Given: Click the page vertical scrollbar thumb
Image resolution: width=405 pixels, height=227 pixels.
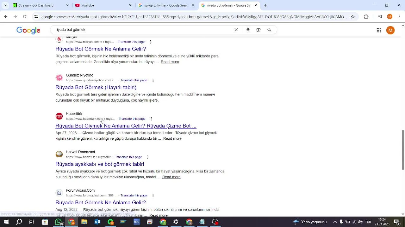Looking at the screenshot, I should pyautogui.click(x=403, y=150).
